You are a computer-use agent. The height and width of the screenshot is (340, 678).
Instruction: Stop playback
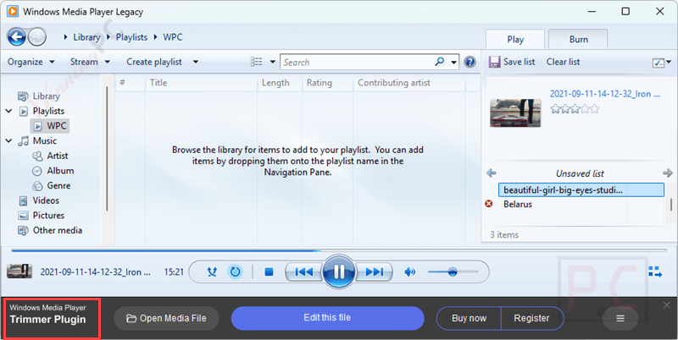coord(269,271)
